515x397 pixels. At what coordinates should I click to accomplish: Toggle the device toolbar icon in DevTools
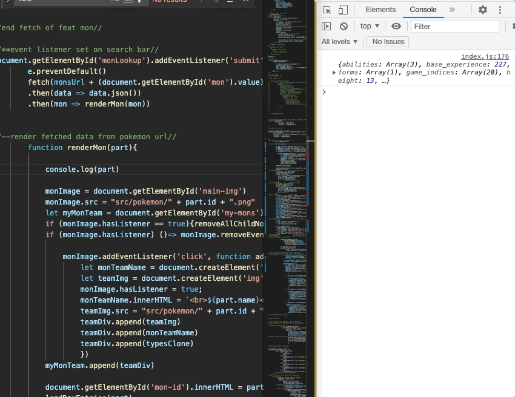[x=343, y=10]
